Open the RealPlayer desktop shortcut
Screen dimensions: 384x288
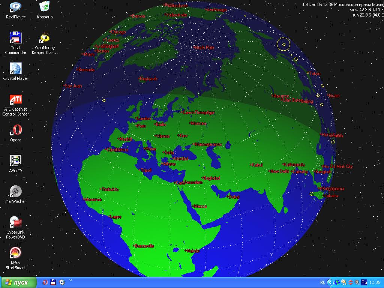(15, 7)
